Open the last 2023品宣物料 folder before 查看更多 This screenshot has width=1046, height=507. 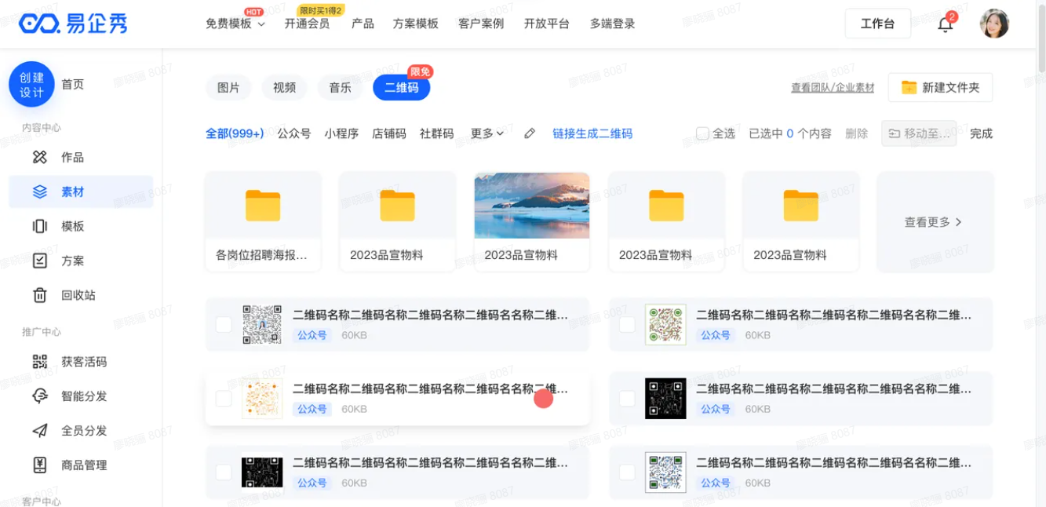pyautogui.click(x=801, y=221)
